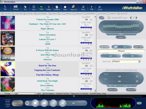The image size is (146, 109).
Task: Launch the Make CD tool
Action: click(74, 8)
